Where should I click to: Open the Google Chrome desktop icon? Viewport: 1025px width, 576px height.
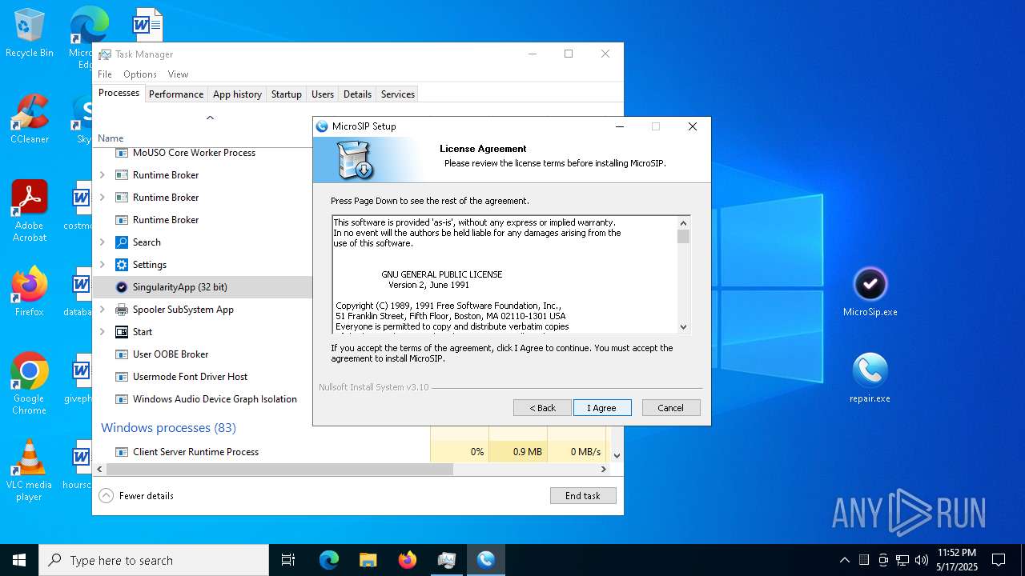click(x=30, y=383)
